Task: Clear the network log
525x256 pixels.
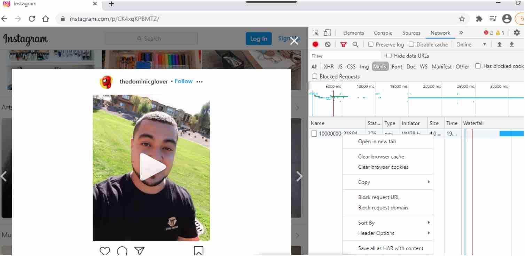Action: pos(328,44)
